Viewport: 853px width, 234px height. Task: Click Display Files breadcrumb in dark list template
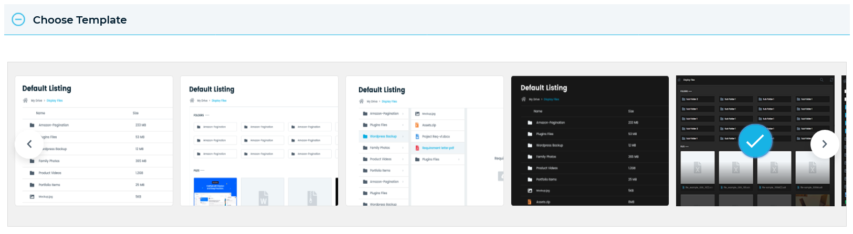click(552, 99)
